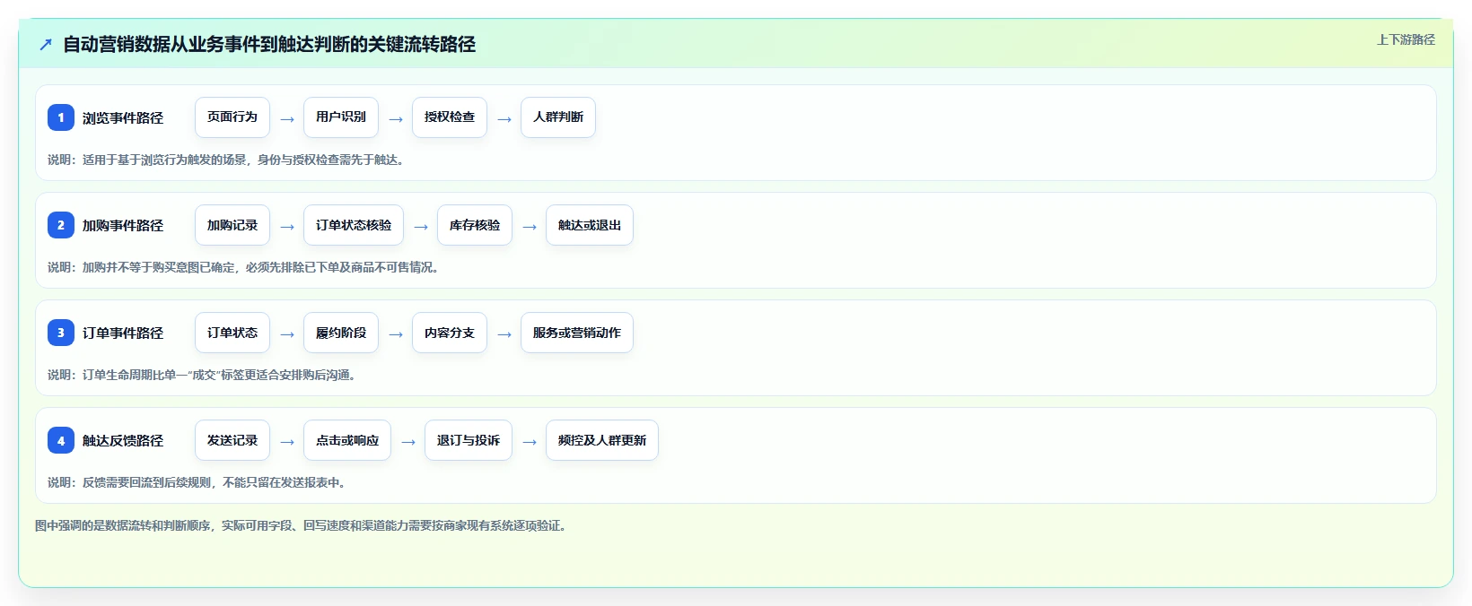Click the 浏览事件路径 row title
The height and width of the screenshot is (606, 1472).
[123, 117]
